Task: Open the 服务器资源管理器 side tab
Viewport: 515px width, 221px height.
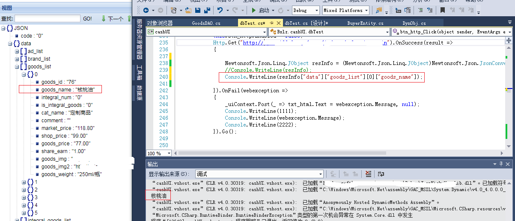Action: [140, 39]
